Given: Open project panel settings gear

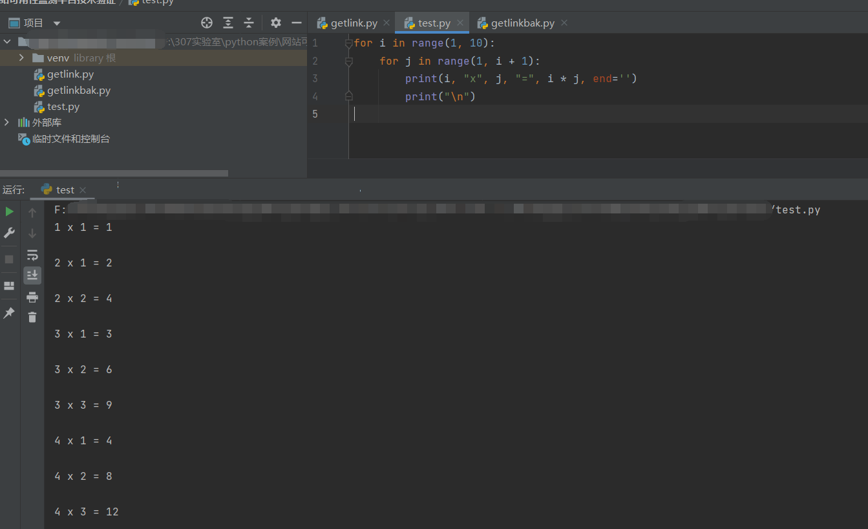Looking at the screenshot, I should tap(276, 23).
